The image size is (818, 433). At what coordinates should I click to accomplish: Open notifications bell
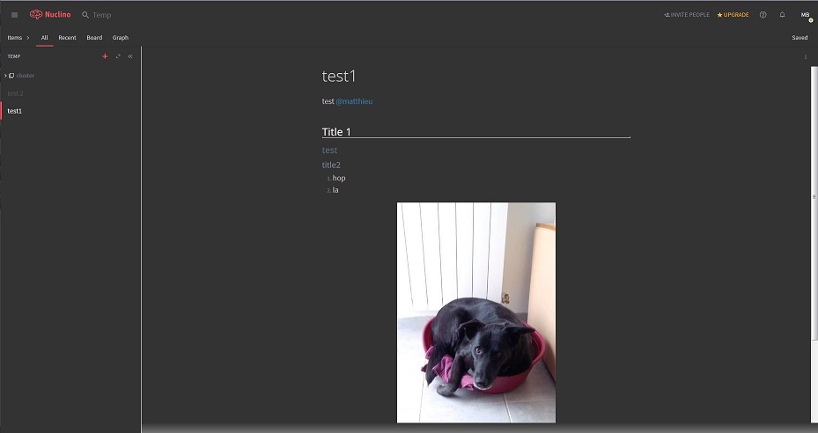point(782,15)
